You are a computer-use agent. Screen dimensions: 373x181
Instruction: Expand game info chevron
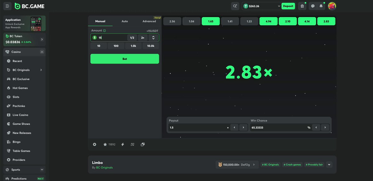tap(329, 165)
